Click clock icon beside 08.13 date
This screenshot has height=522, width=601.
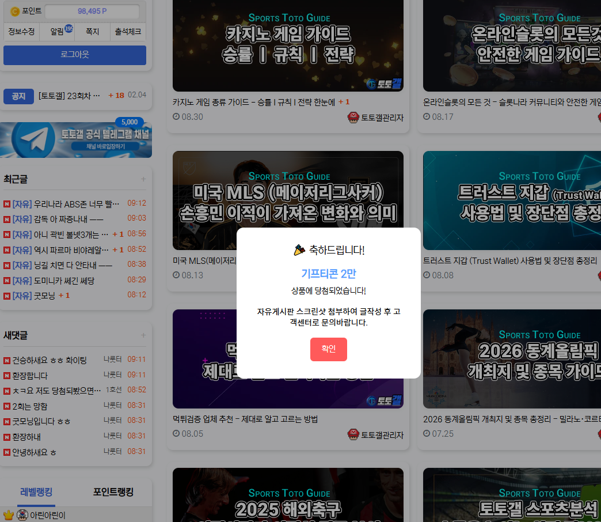[176, 275]
